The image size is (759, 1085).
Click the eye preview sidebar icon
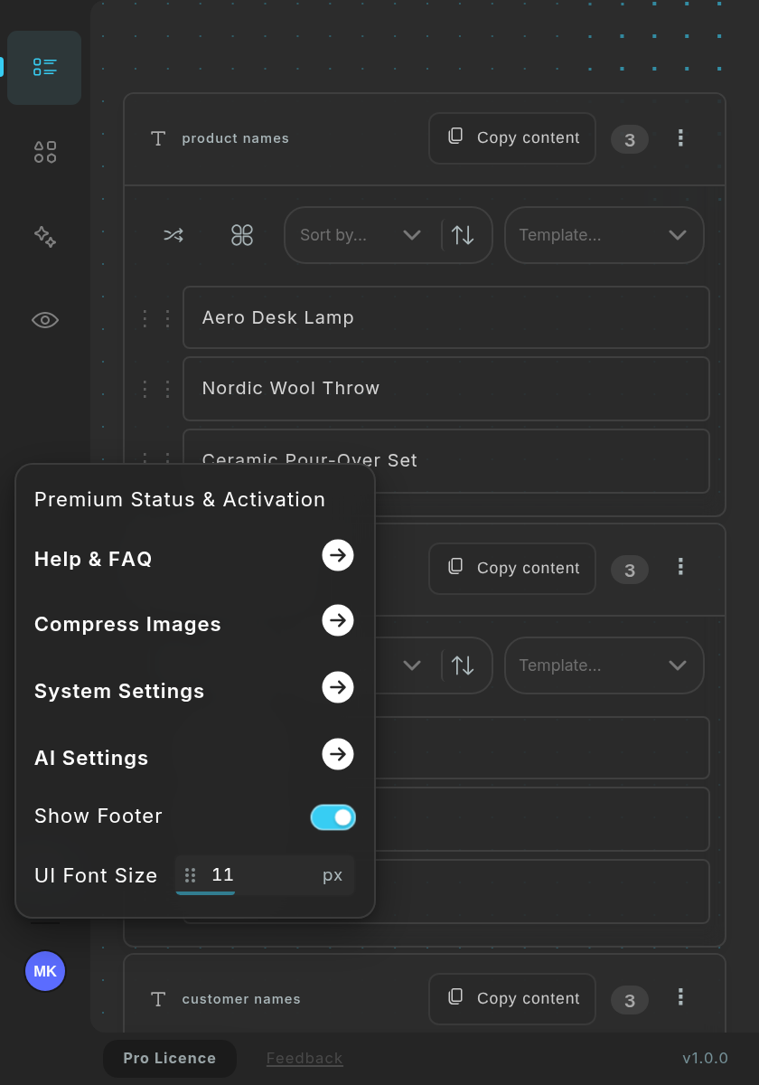point(45,320)
